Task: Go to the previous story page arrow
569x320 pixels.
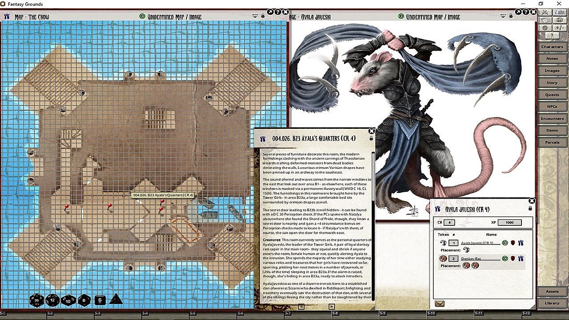Action: pos(301,307)
